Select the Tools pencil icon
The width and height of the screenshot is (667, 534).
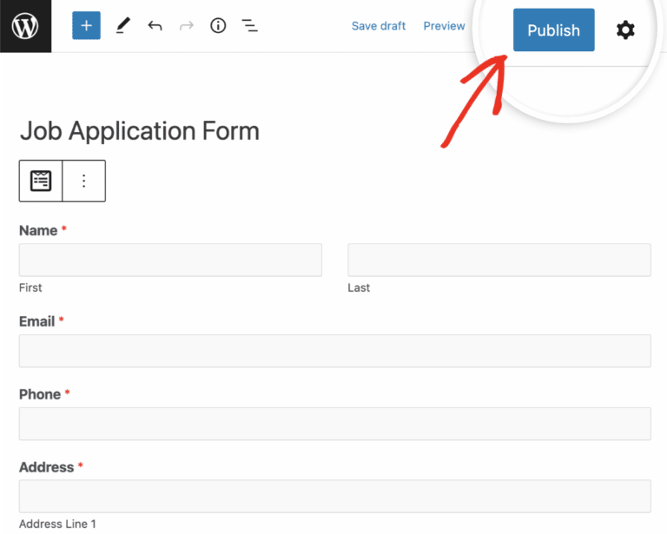pyautogui.click(x=122, y=26)
